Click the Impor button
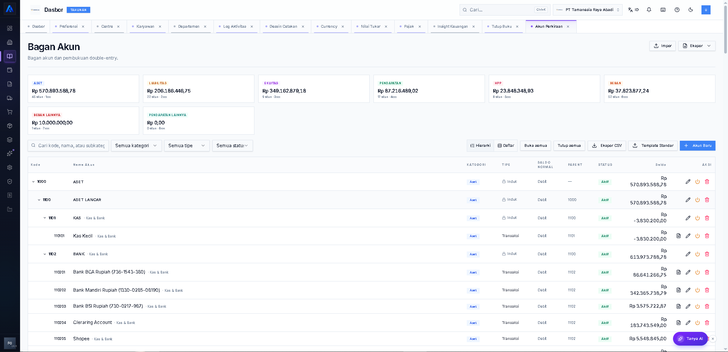 click(662, 46)
